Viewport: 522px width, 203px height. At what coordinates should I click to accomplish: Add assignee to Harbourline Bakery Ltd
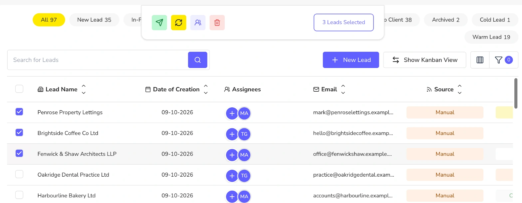[232, 197]
